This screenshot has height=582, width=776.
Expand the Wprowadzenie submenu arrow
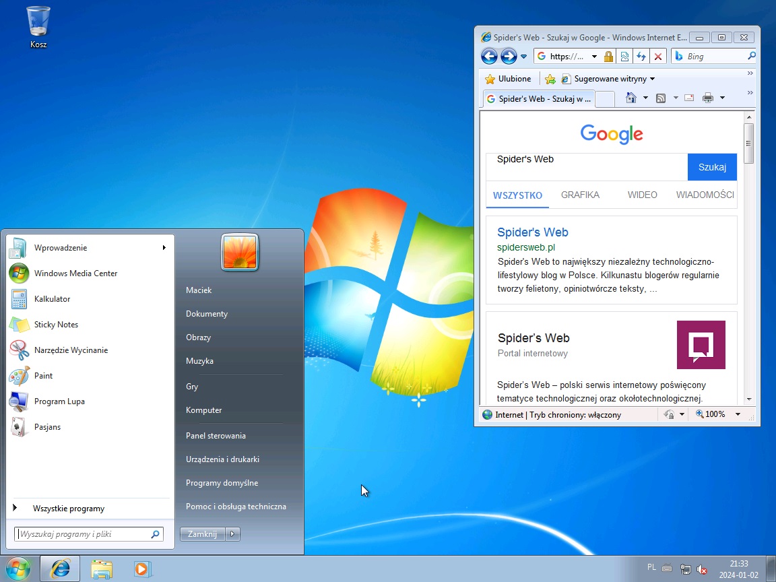(164, 247)
